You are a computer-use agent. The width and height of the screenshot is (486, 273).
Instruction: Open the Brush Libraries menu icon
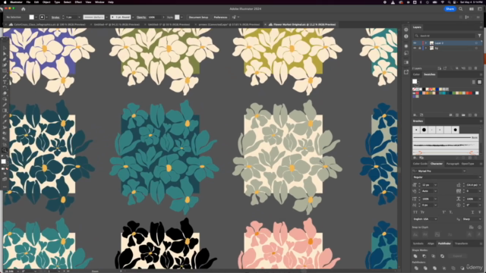(415, 158)
